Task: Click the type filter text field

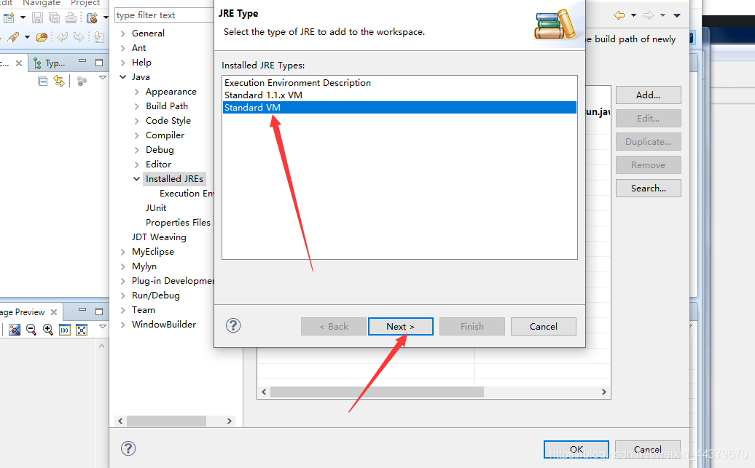Action: pos(164,15)
